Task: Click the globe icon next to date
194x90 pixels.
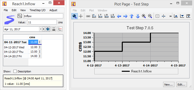Action: point(48,29)
